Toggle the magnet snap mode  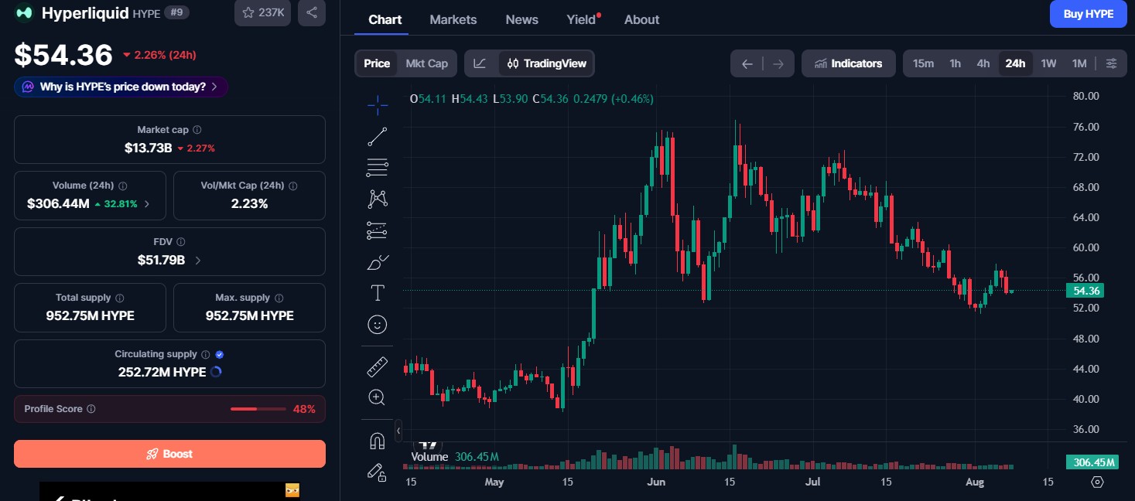point(377,441)
